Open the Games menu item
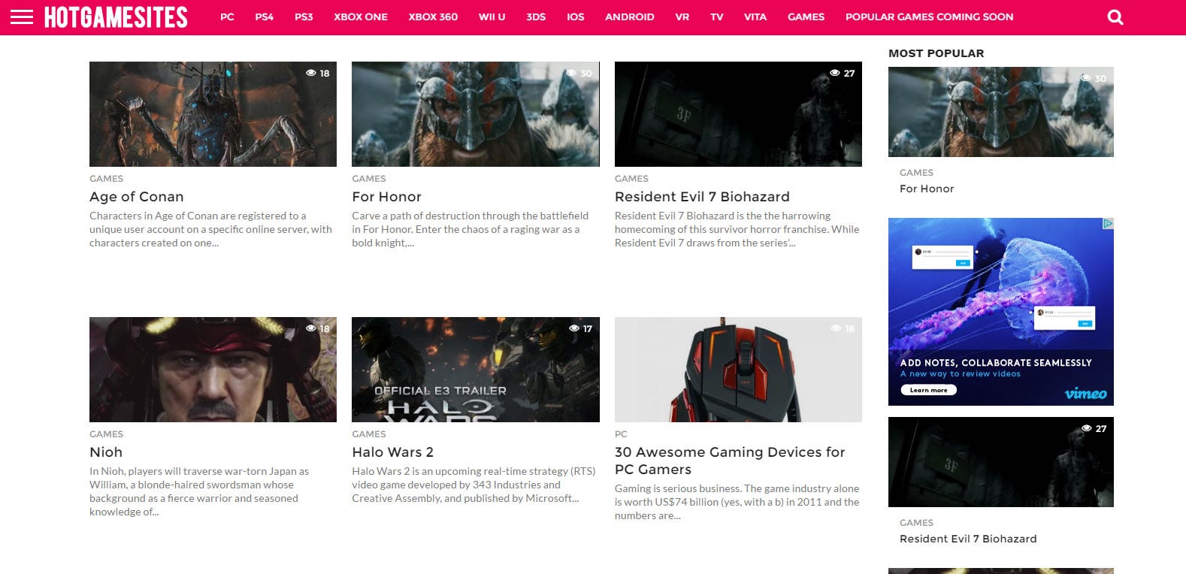Image resolution: width=1186 pixels, height=574 pixels. [806, 17]
